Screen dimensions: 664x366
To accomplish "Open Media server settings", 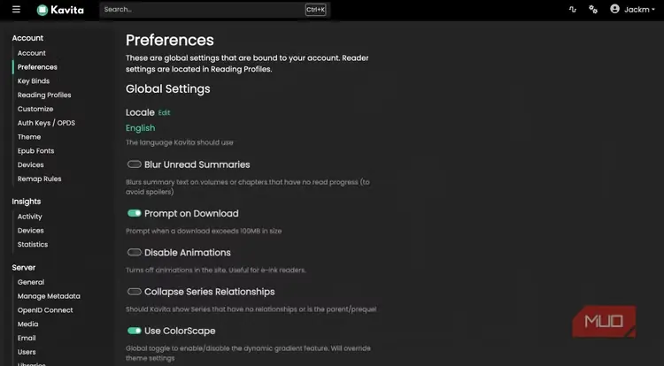I will coord(27,324).
